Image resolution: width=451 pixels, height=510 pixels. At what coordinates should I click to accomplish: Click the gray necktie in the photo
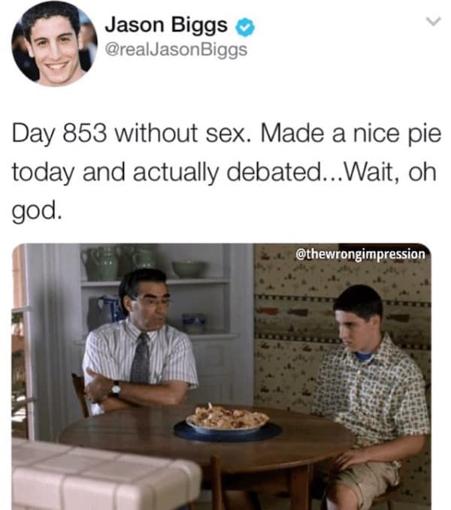141,358
